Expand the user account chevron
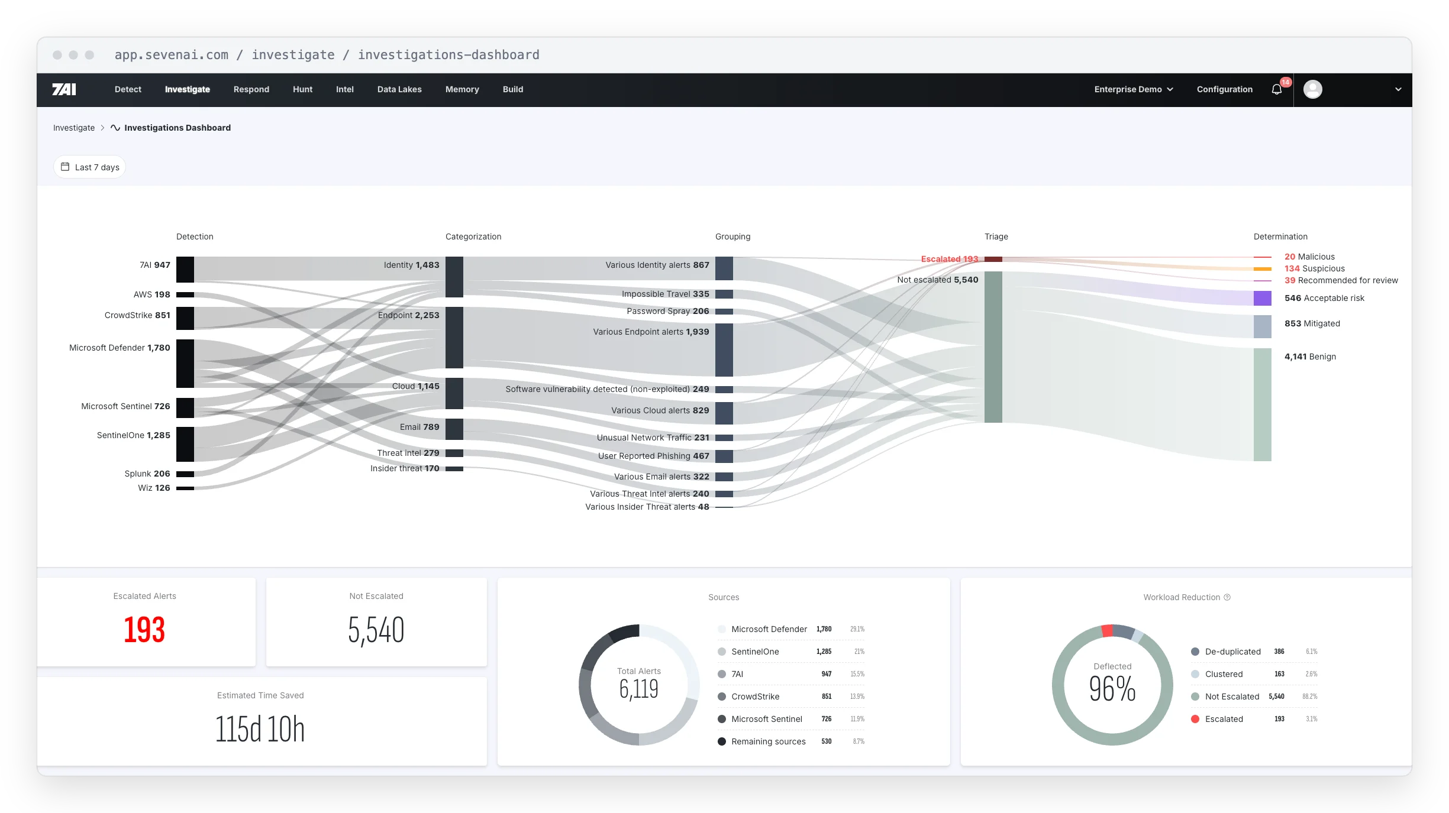The height and width of the screenshot is (813, 1449). (x=1398, y=89)
